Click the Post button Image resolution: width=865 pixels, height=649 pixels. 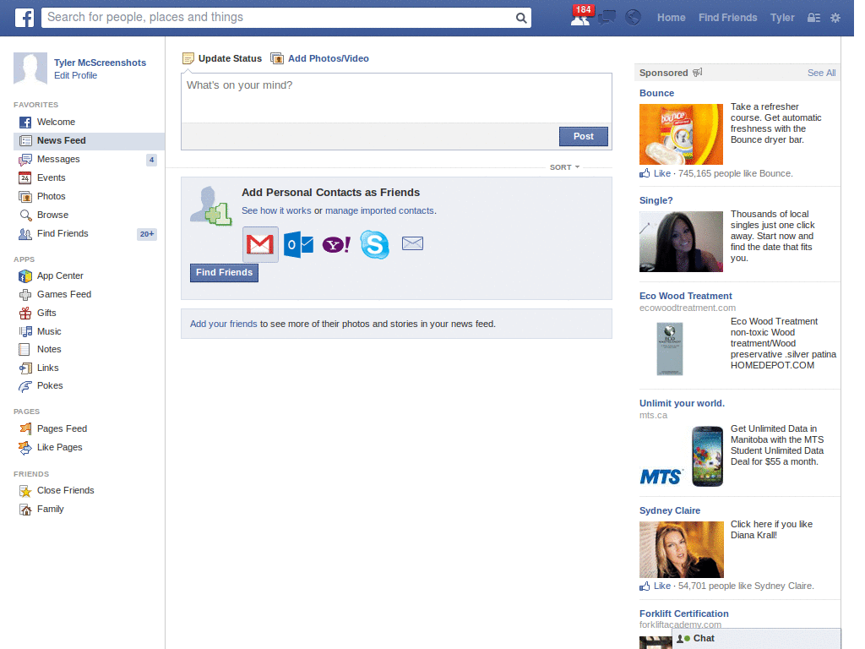(583, 136)
